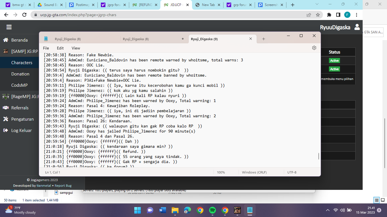Switch to first Ryuji_Digaska (8) Notepad tab
Viewport: 387px width, 217px height.
68,39
